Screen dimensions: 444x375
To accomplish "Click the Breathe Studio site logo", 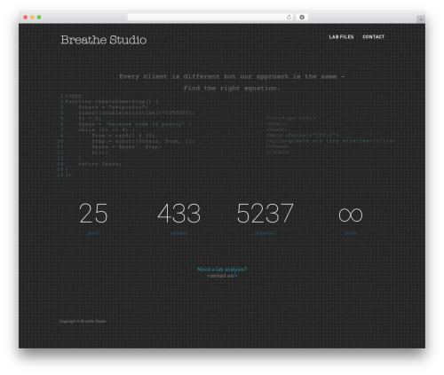I will coord(104,40).
